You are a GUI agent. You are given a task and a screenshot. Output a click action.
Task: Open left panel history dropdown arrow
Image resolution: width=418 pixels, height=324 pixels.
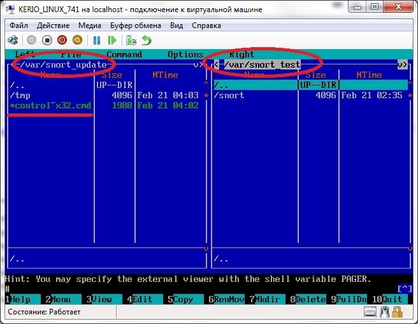(198, 64)
